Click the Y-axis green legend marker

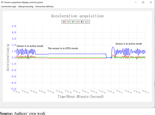point(73,22)
